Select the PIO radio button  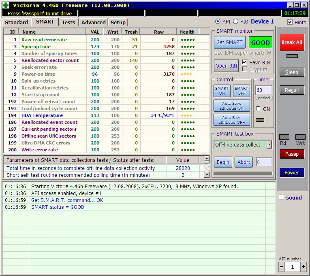click(235, 22)
